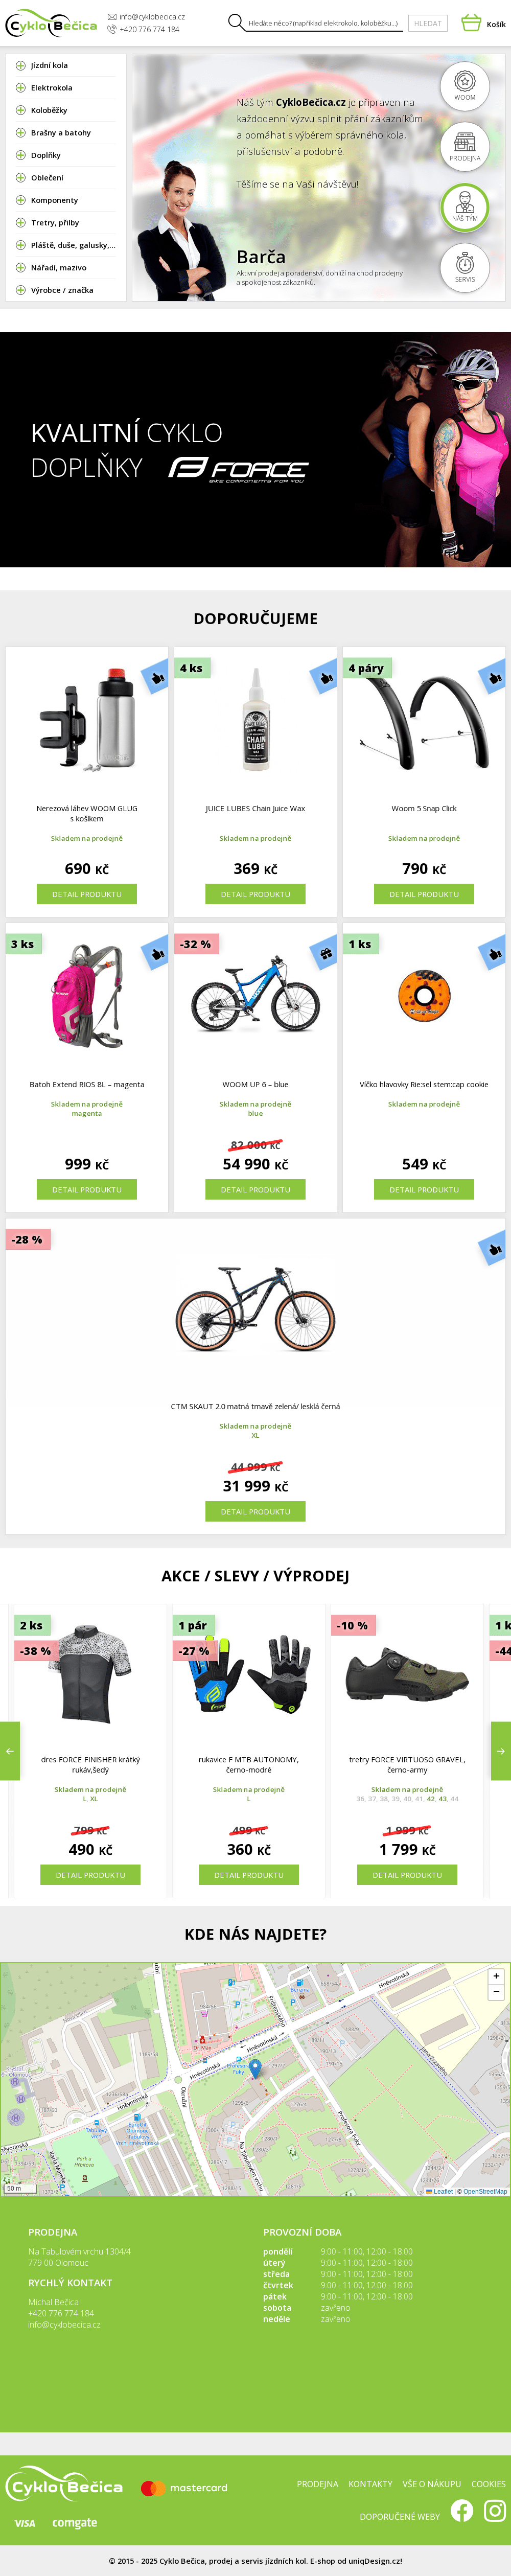
Task: Open the WOOM circle icon
Action: click(x=465, y=85)
